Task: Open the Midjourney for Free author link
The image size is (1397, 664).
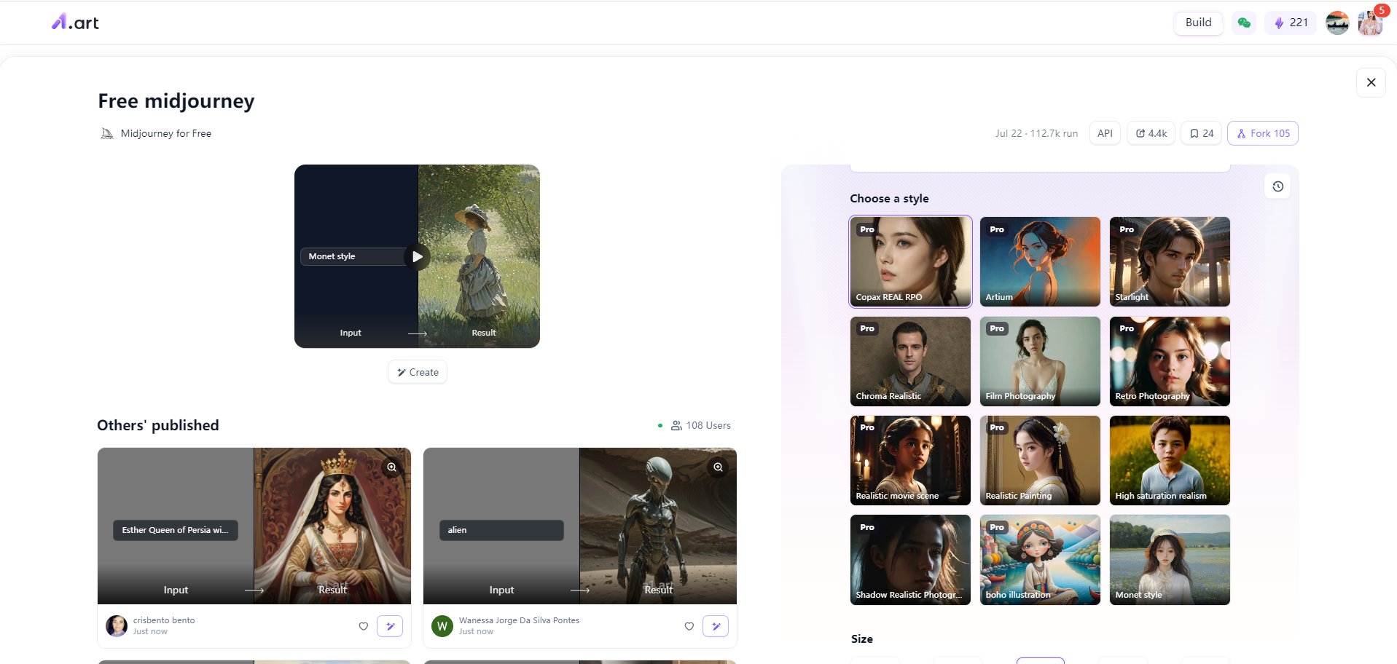Action: [156, 133]
